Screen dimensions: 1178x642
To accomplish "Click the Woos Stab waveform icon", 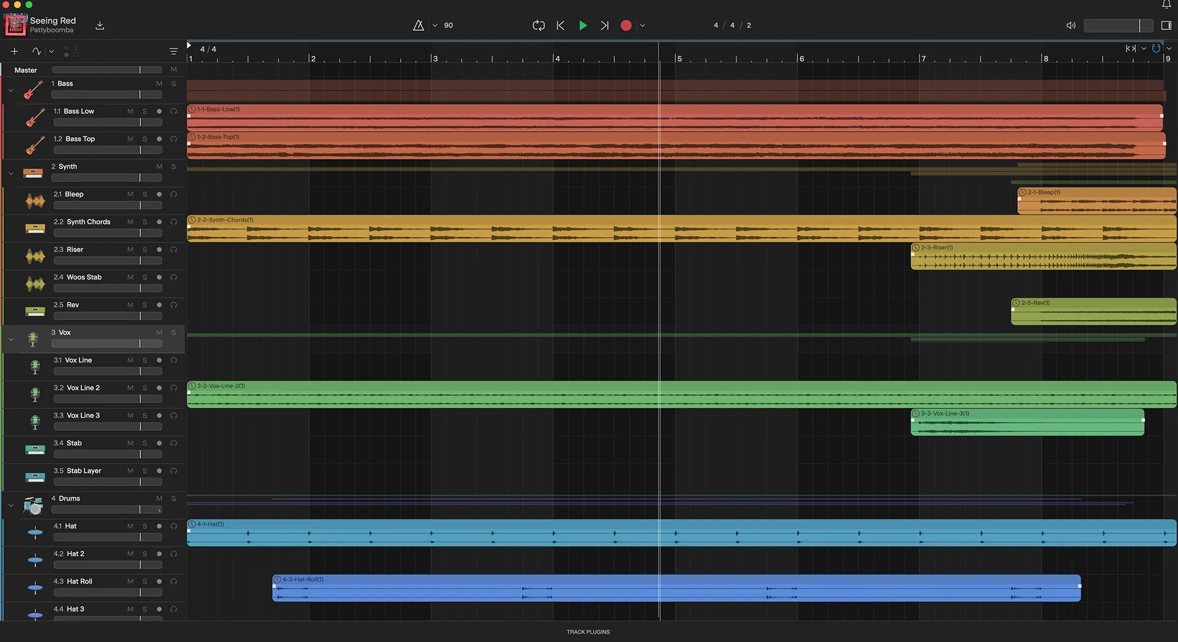I will pyautogui.click(x=35, y=284).
